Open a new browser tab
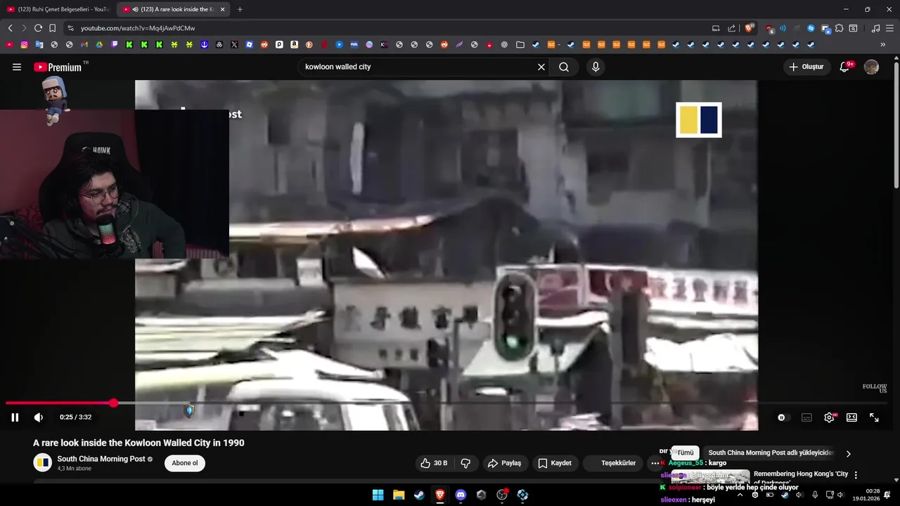 click(x=240, y=9)
